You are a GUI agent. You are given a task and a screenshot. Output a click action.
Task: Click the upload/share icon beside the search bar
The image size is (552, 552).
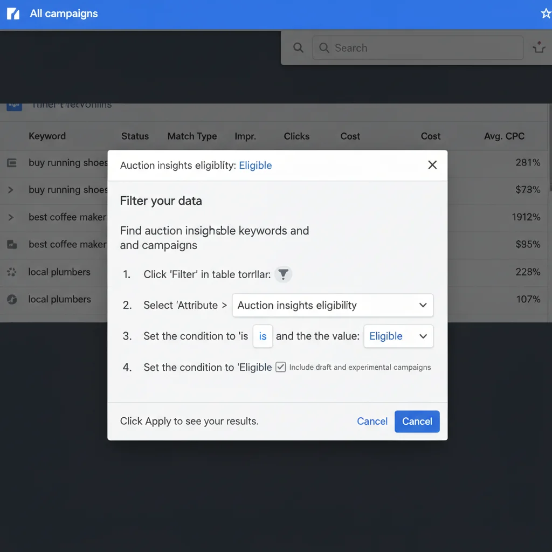click(539, 47)
